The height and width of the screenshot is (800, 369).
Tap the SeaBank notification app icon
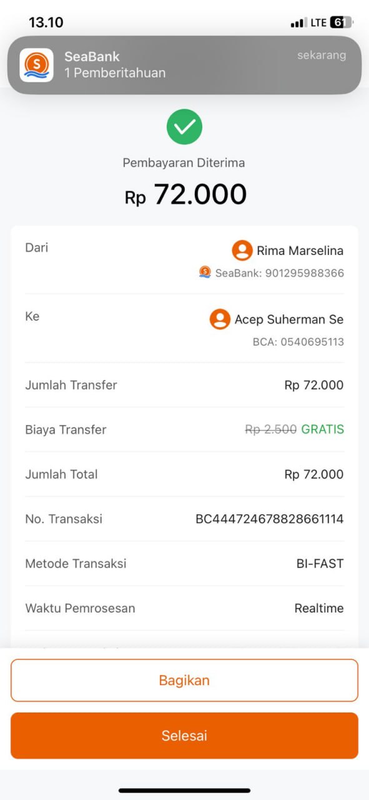click(36, 65)
